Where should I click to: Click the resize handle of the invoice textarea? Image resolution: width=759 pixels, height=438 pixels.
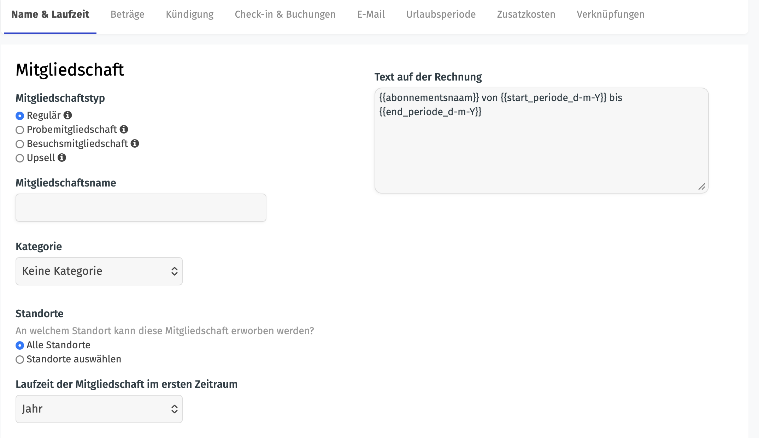coord(702,187)
